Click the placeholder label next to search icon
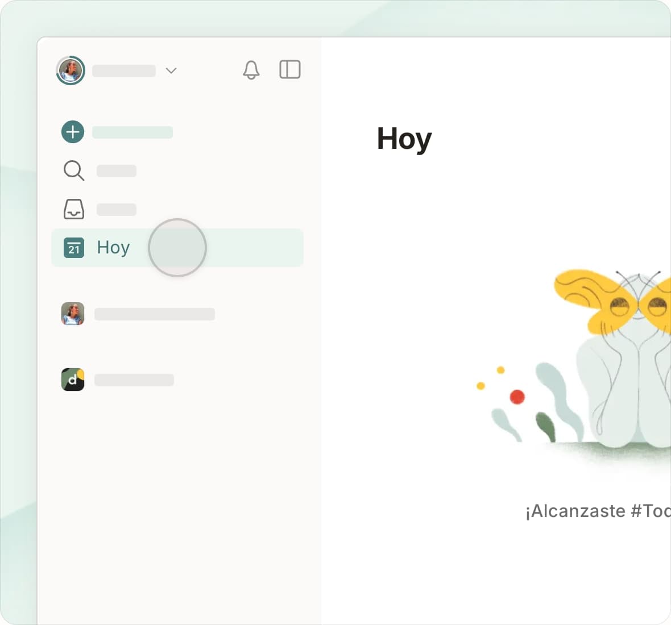671x625 pixels. pos(117,171)
